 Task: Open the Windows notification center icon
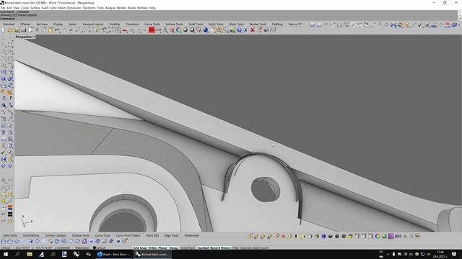click(454, 254)
